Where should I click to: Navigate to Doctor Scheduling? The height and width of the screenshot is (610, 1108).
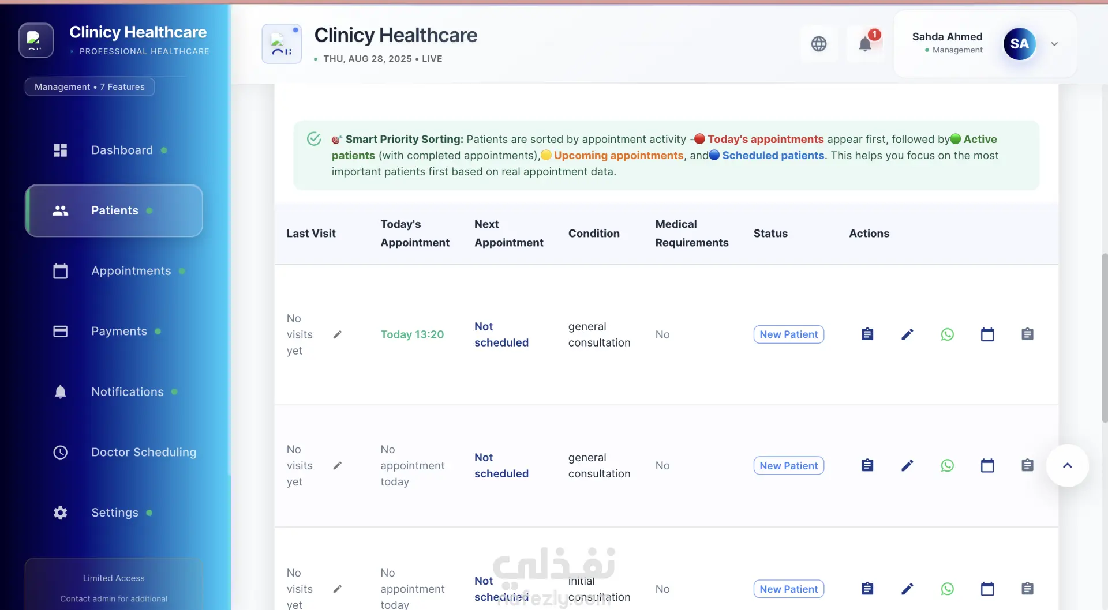pos(114,453)
